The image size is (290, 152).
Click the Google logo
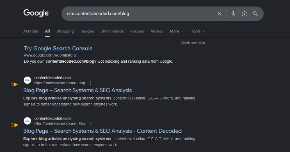coord(36,13)
